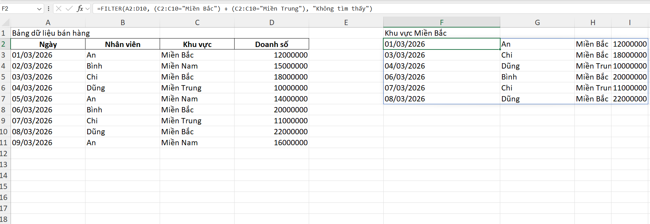Select cell F2 containing 01/03/2026
The height and width of the screenshot is (224, 650).
(442, 44)
